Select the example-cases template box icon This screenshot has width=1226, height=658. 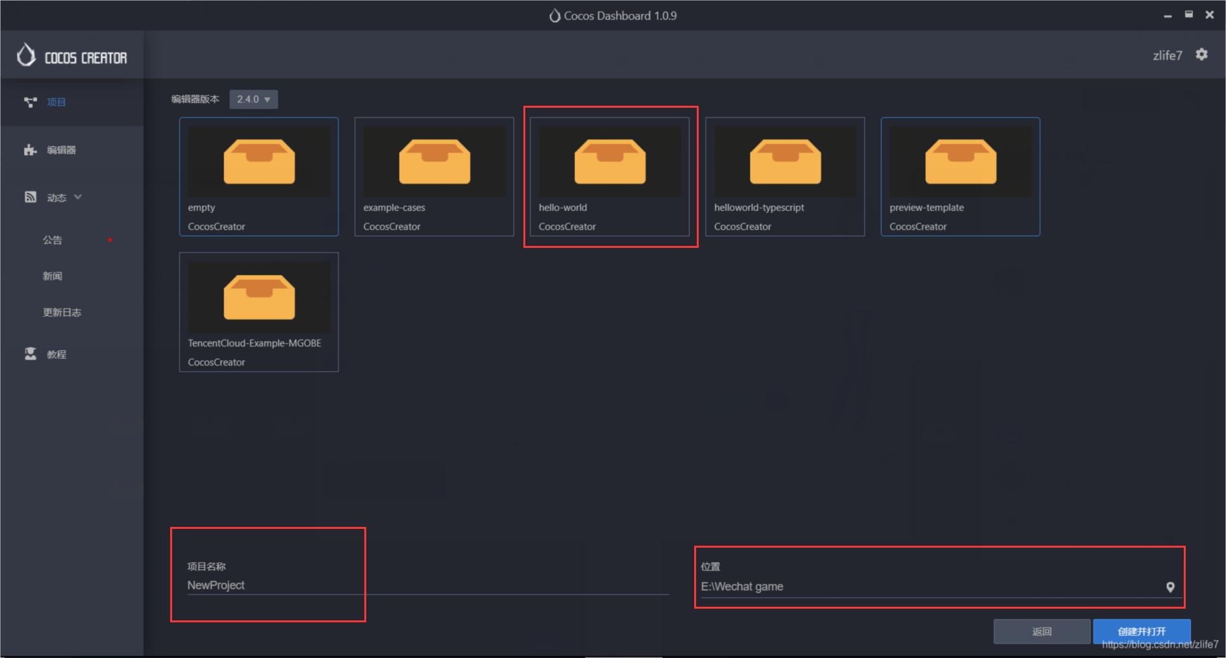pos(434,162)
